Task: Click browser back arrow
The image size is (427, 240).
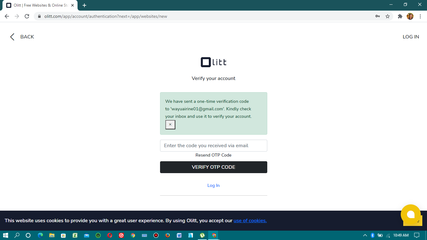Action: pos(7,16)
